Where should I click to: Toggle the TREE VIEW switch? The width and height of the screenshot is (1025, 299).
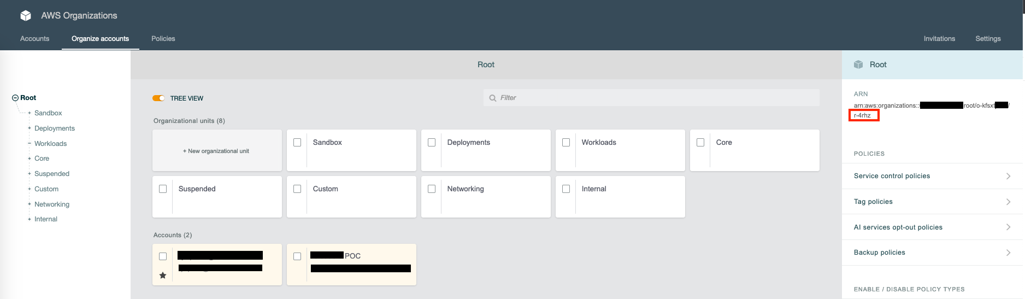[158, 98]
